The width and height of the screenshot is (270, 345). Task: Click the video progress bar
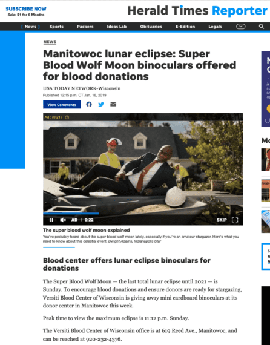coord(143,214)
